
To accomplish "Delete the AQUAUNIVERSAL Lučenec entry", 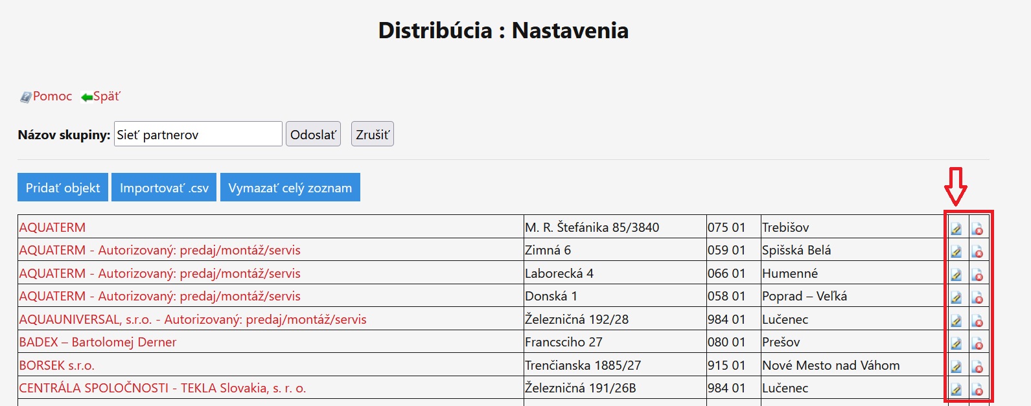I will [x=977, y=321].
